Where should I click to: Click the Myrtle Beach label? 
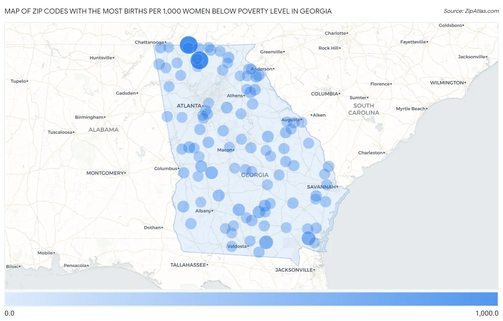[411, 109]
